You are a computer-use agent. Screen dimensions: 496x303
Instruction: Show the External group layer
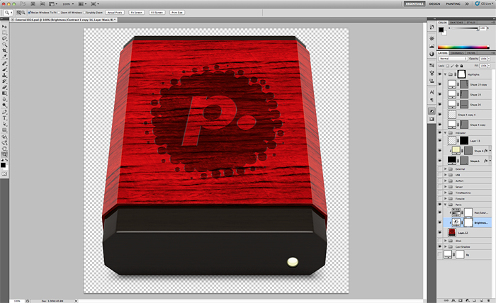point(440,169)
